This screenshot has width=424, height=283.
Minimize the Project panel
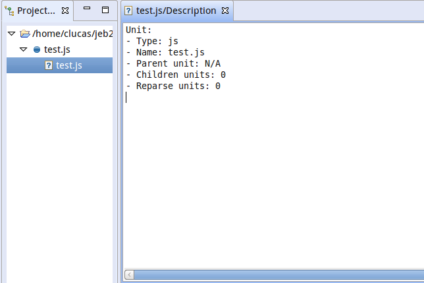(87, 8)
